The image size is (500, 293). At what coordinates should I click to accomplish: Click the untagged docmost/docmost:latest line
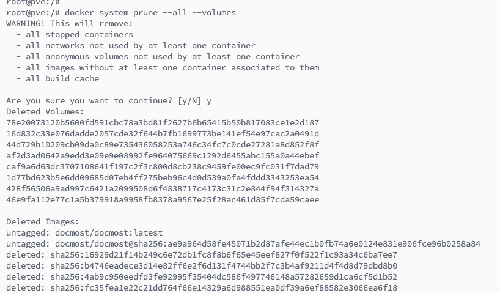point(84,232)
